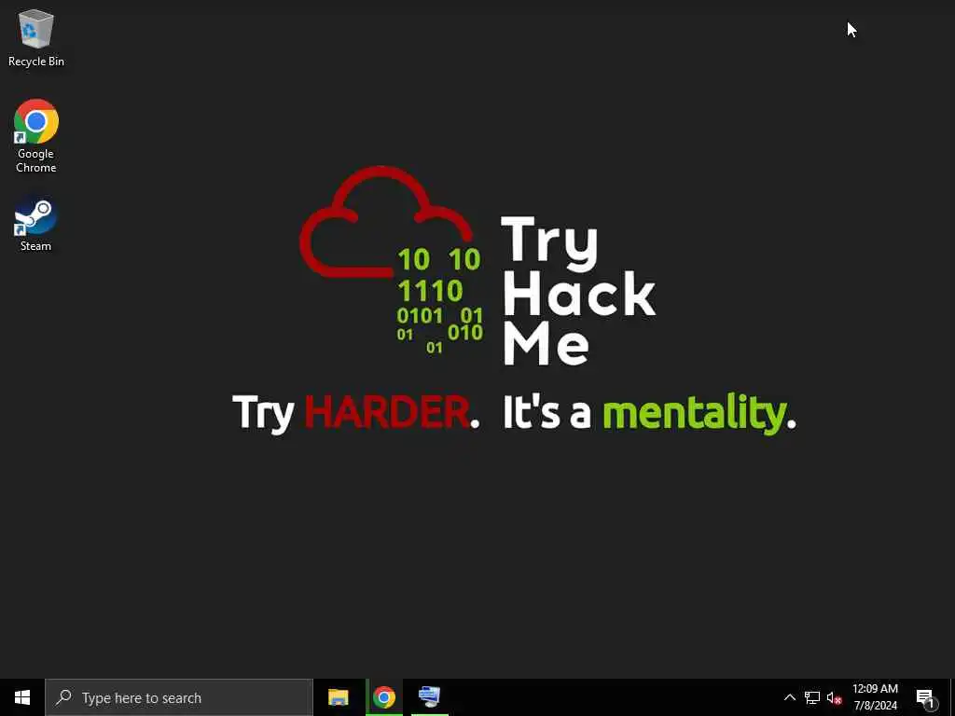The width and height of the screenshot is (955, 716).
Task: Select the Steam desktop shortcut
Action: click(36, 223)
